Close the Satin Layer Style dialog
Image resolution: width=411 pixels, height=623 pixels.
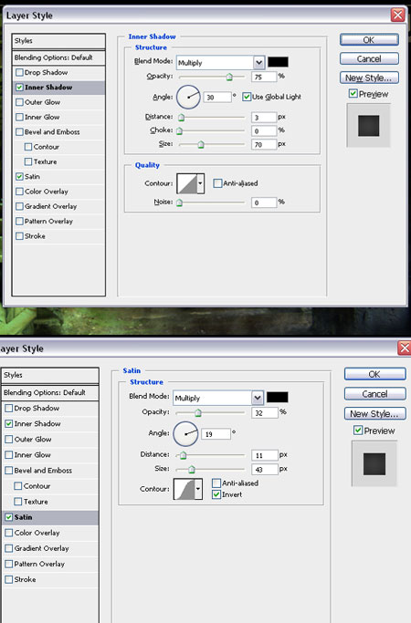[405, 348]
